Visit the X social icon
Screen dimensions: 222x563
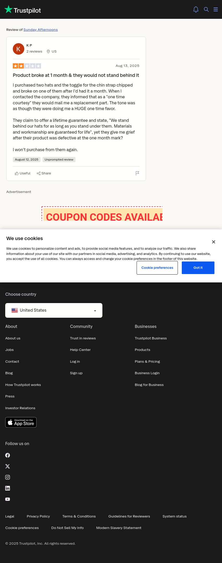(8, 466)
